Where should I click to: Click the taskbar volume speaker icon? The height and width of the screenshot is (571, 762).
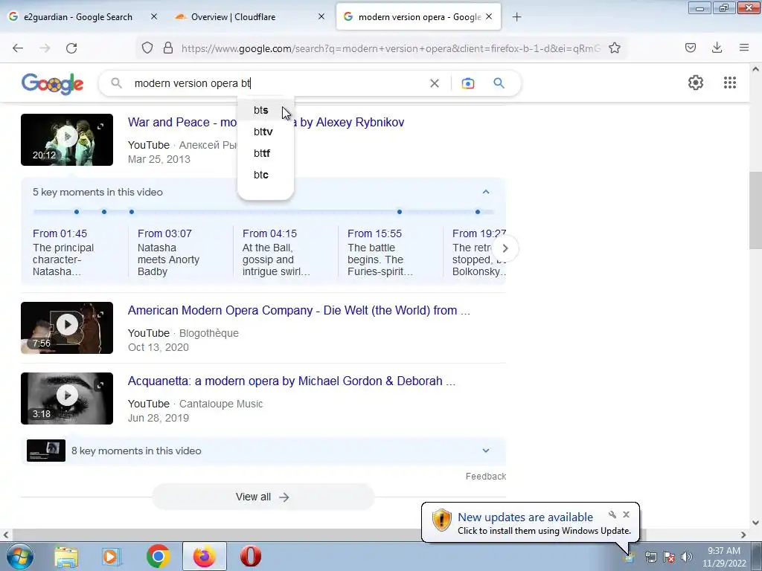[x=686, y=557]
